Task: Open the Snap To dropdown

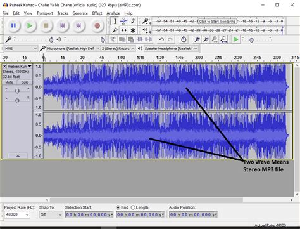Action: tap(51, 214)
